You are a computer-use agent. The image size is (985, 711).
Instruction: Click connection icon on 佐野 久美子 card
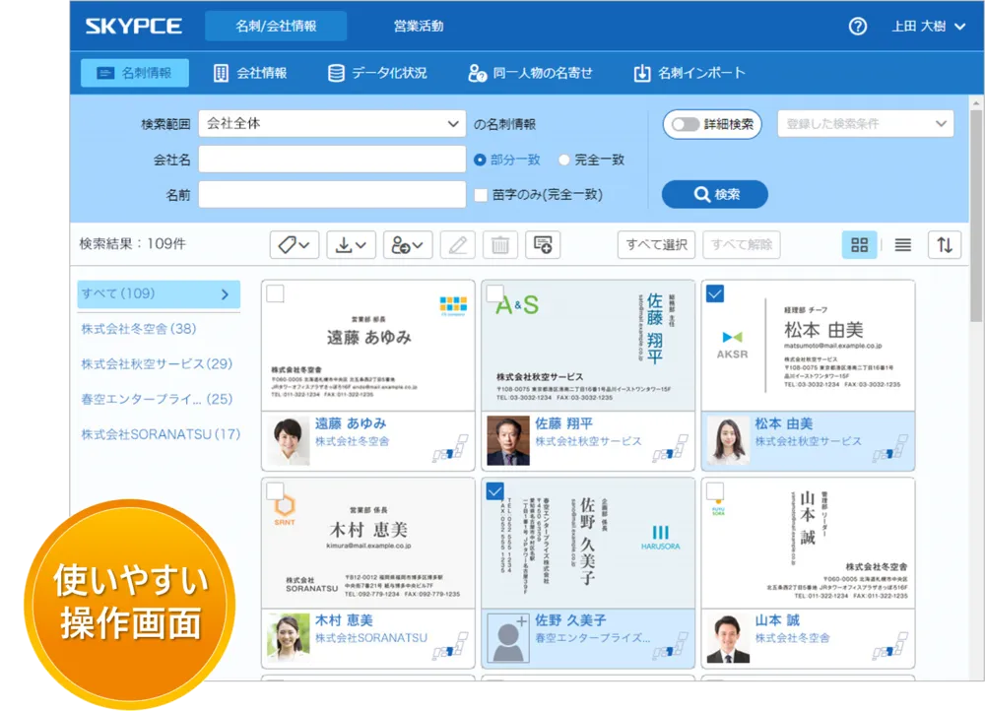[x=670, y=646]
